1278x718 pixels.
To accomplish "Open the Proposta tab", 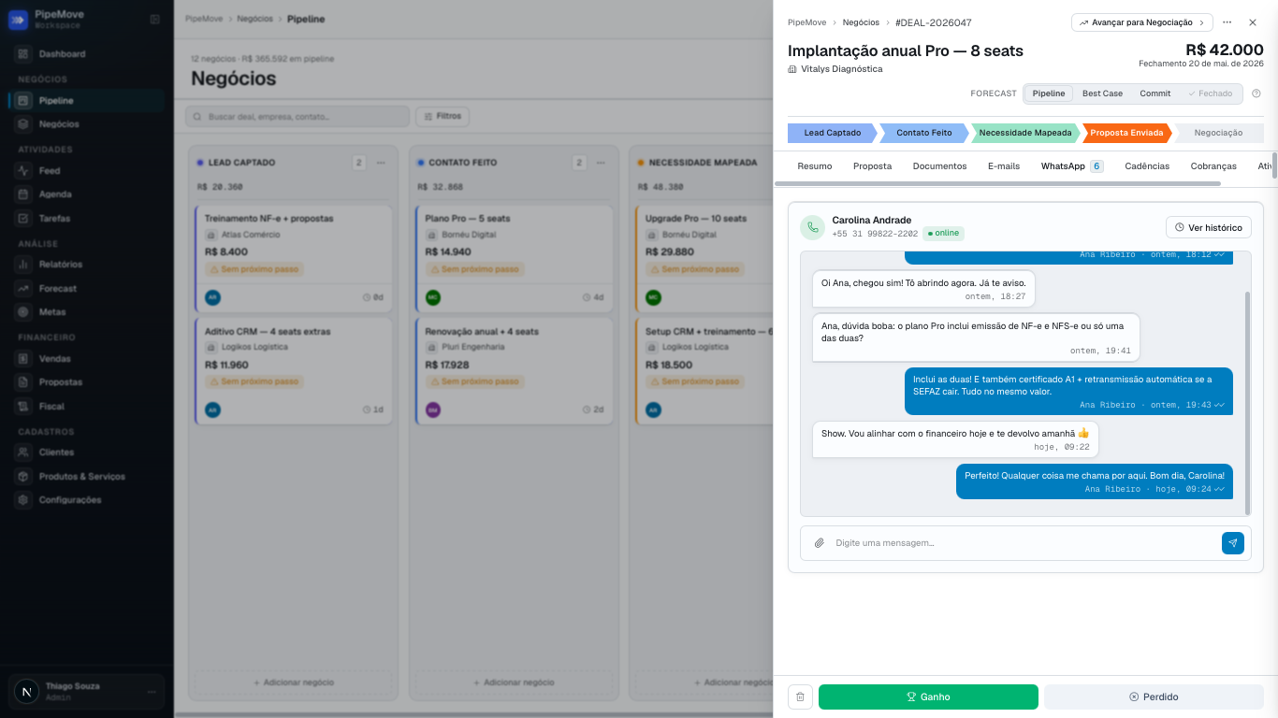I will click(872, 166).
